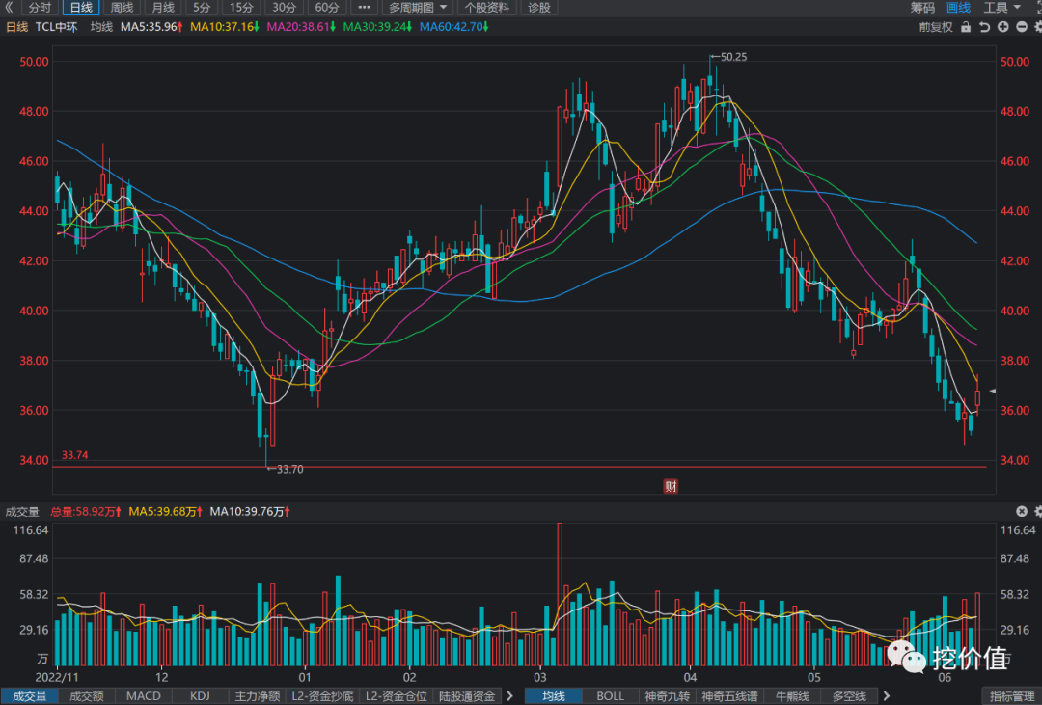Screen dimensions: 1042x705
Task: Switch to L2-资金仓位 indicator tab
Action: coord(397,696)
